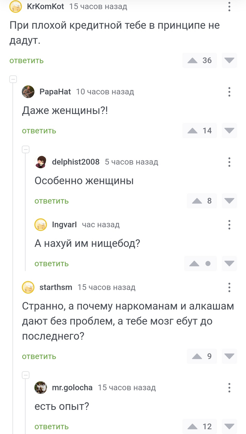Reply to mr.golocha's comment
This screenshot has height=434, width=246.
(51, 426)
